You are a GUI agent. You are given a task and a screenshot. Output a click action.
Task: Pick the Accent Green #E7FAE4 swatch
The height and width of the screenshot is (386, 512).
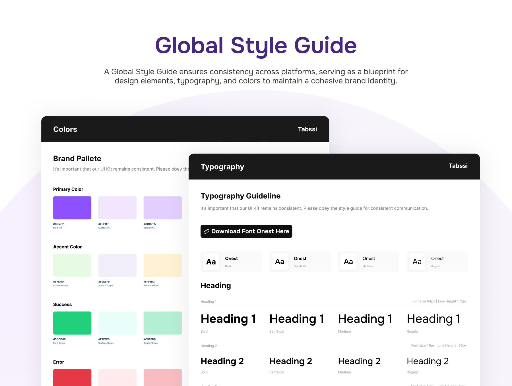[x=72, y=265]
